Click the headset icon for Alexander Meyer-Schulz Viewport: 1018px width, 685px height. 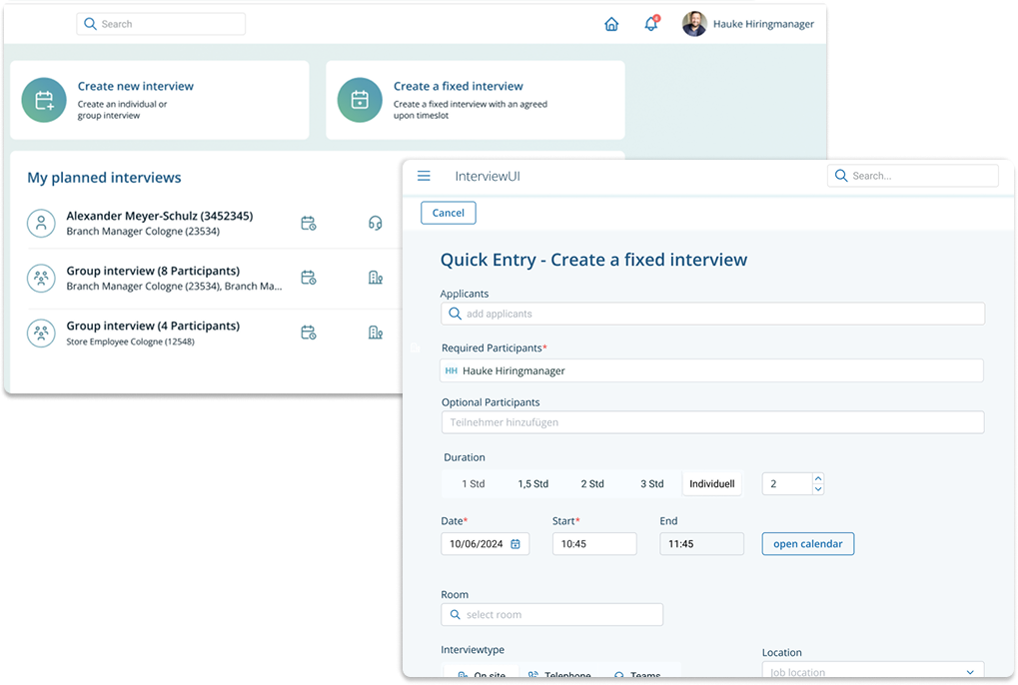coord(376,223)
